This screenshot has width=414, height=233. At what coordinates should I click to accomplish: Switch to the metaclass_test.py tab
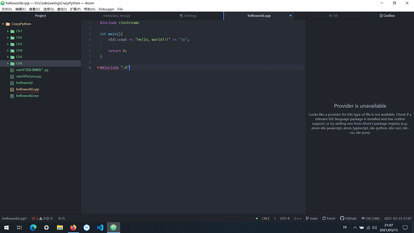pyautogui.click(x=117, y=16)
